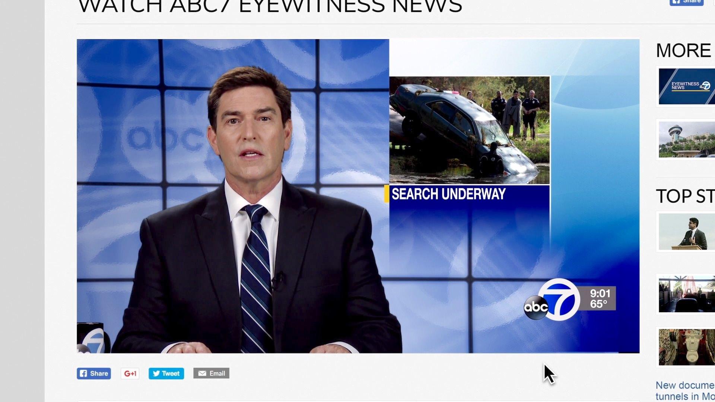Open the roller coaster ride thumbnail
The height and width of the screenshot is (402, 715).
pos(686,294)
